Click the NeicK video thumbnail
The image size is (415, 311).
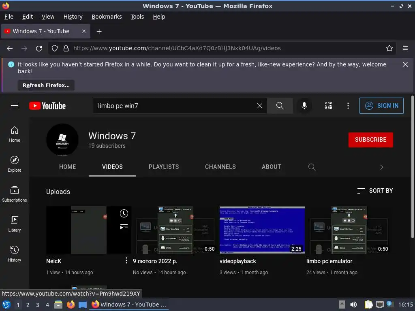(x=89, y=230)
